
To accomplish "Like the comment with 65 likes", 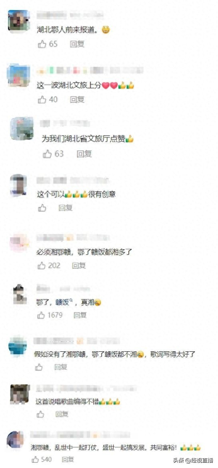I will point(42,44).
